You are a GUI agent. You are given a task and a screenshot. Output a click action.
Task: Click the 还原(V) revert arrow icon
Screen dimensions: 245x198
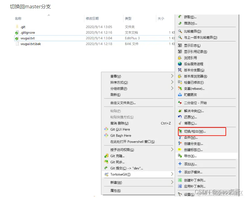coord(180,117)
